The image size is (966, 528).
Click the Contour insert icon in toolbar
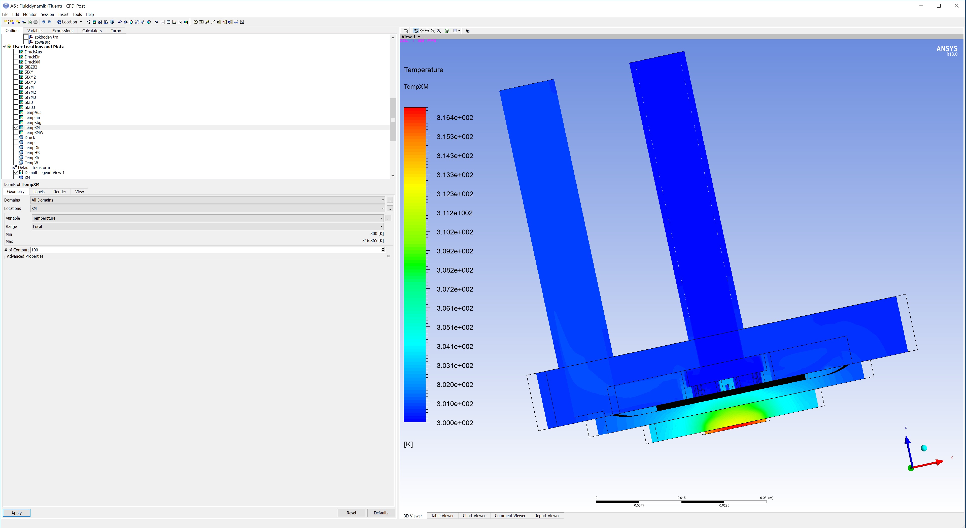point(94,22)
